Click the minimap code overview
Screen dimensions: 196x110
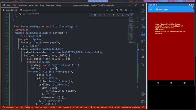pyautogui.click(x=133, y=28)
